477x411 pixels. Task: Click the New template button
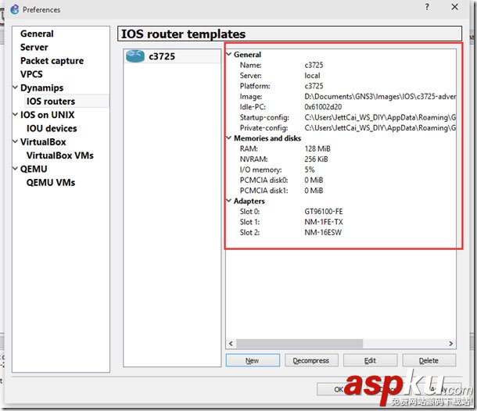pyautogui.click(x=253, y=360)
